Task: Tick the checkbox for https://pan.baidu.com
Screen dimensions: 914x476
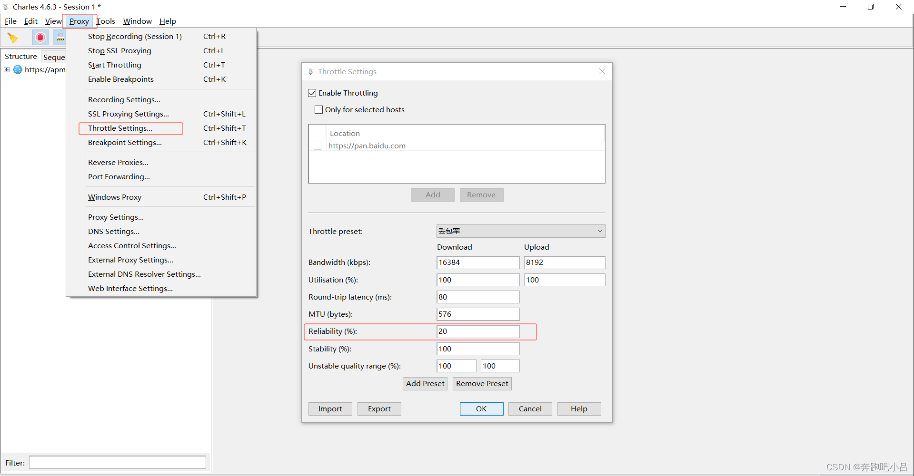Action: tap(318, 146)
